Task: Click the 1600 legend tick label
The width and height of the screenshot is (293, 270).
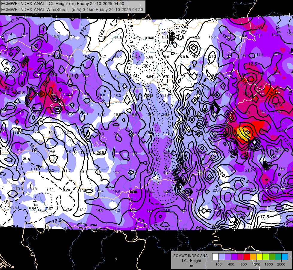Action: coord(269,264)
